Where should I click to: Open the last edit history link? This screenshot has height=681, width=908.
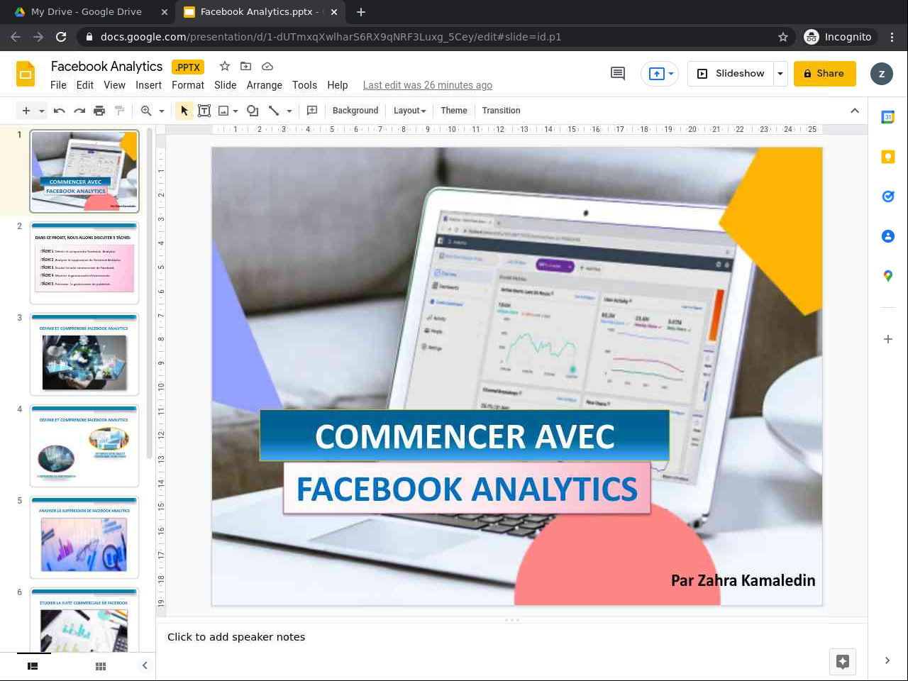click(428, 85)
